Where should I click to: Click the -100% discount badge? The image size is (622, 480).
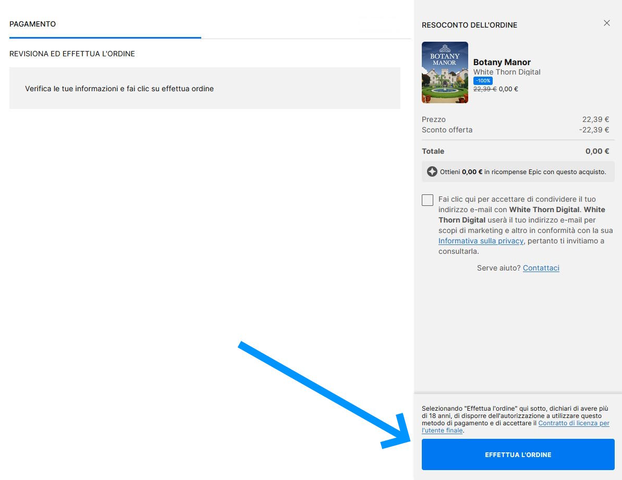coord(483,81)
